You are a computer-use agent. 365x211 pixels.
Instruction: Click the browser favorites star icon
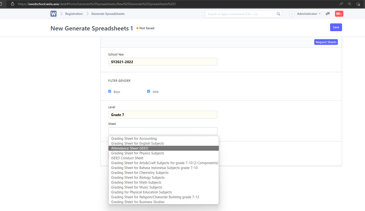[x=358, y=4]
